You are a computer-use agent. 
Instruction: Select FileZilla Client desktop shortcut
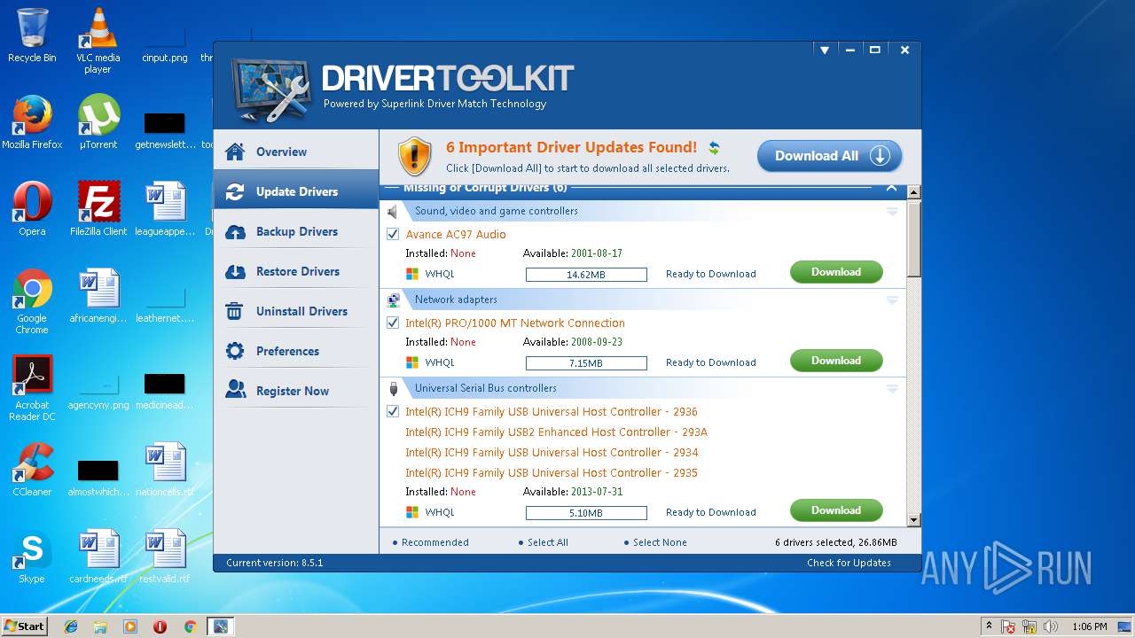[x=98, y=209]
